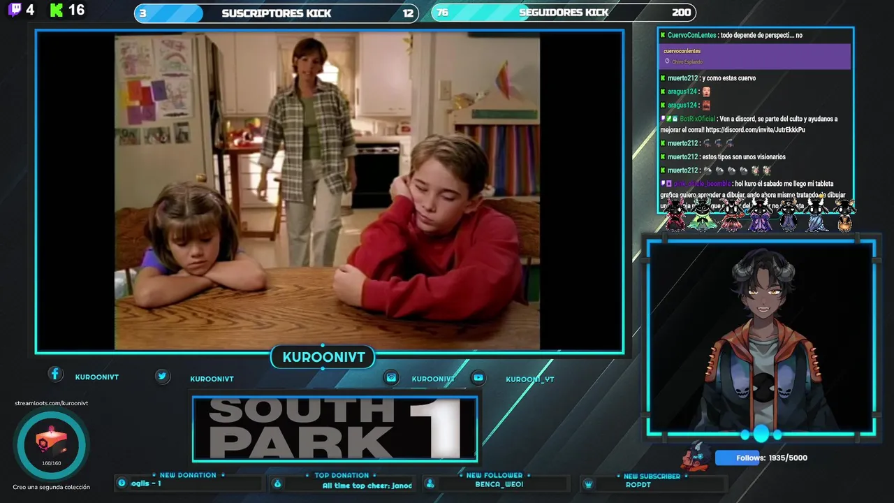Click the subscriber goal value 12
The image size is (894, 503).
pyautogui.click(x=408, y=13)
